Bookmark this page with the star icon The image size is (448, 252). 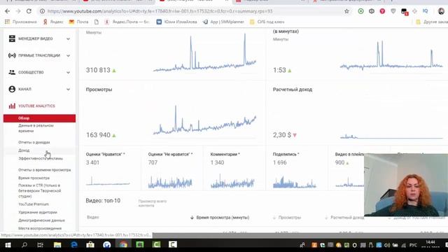tap(346, 11)
